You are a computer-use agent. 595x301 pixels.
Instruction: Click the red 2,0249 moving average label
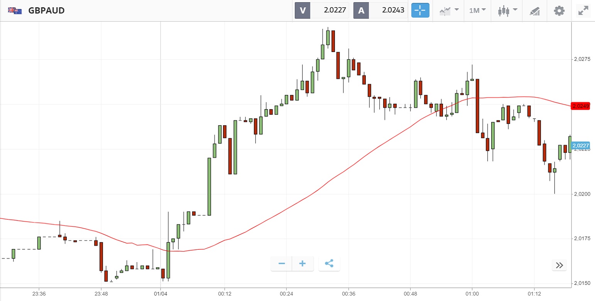point(581,106)
